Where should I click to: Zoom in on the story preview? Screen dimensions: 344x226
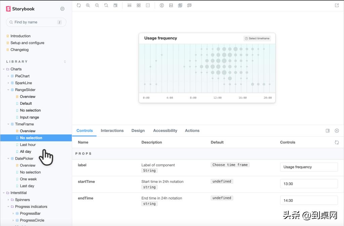88,5
